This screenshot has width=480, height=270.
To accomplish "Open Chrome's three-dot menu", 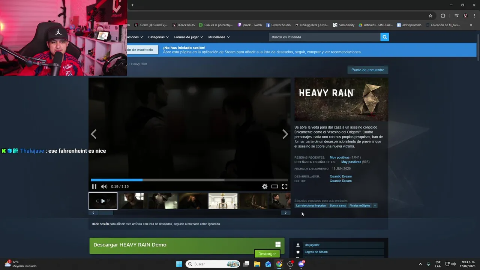I will pyautogui.click(x=474, y=16).
